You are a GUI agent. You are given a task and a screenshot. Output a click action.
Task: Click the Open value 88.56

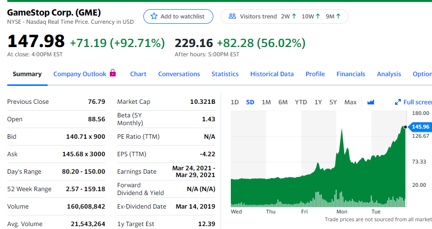pyautogui.click(x=96, y=119)
